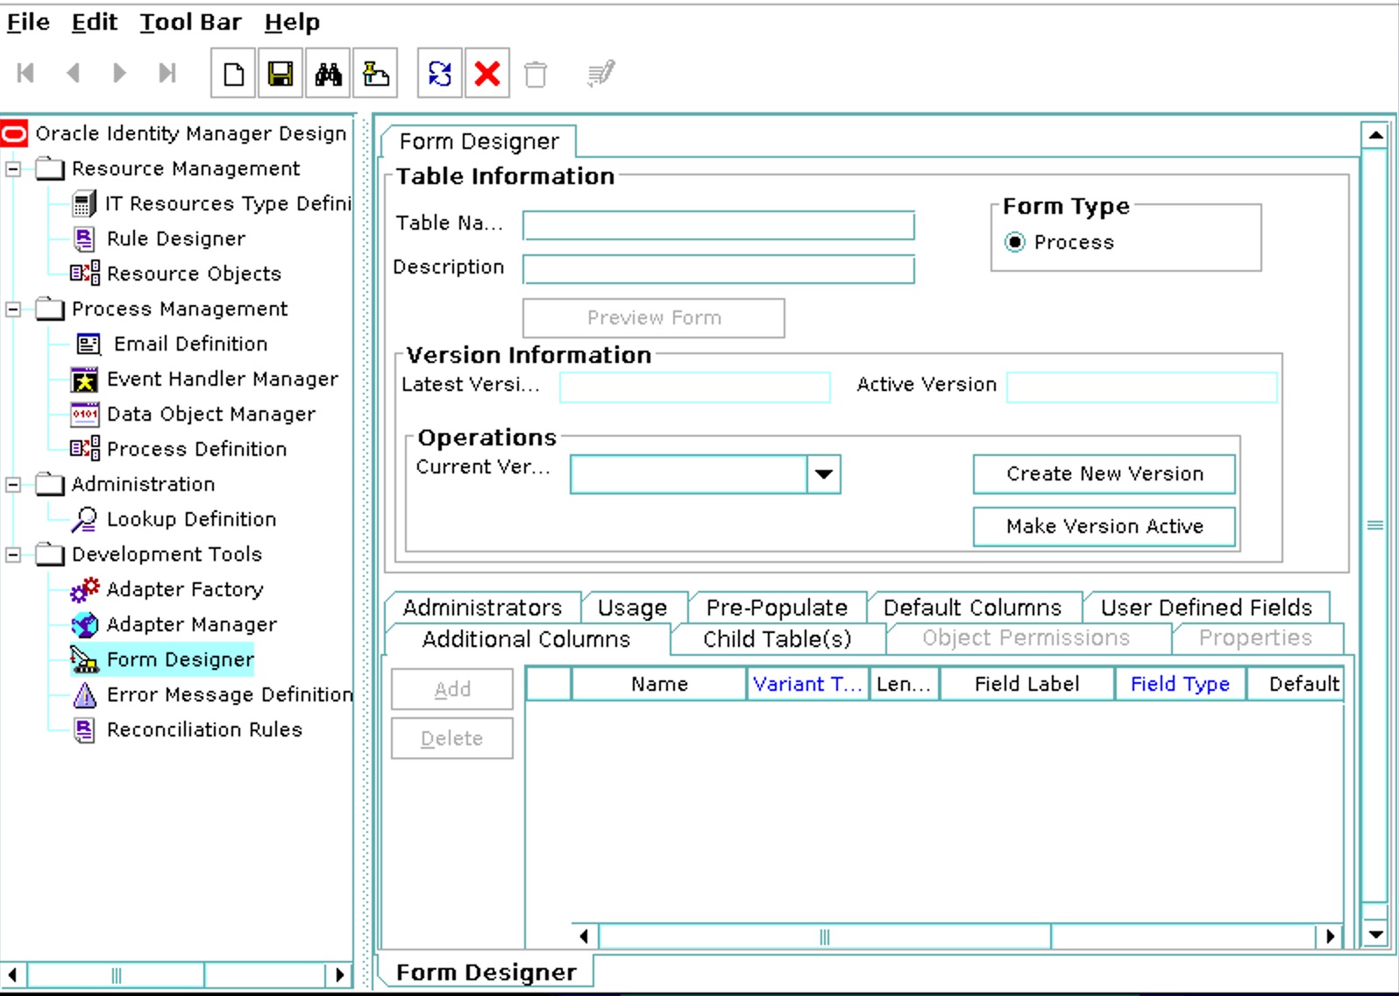Screen dimensions: 1399x996
Task: Open the Help menu
Action: 292,22
